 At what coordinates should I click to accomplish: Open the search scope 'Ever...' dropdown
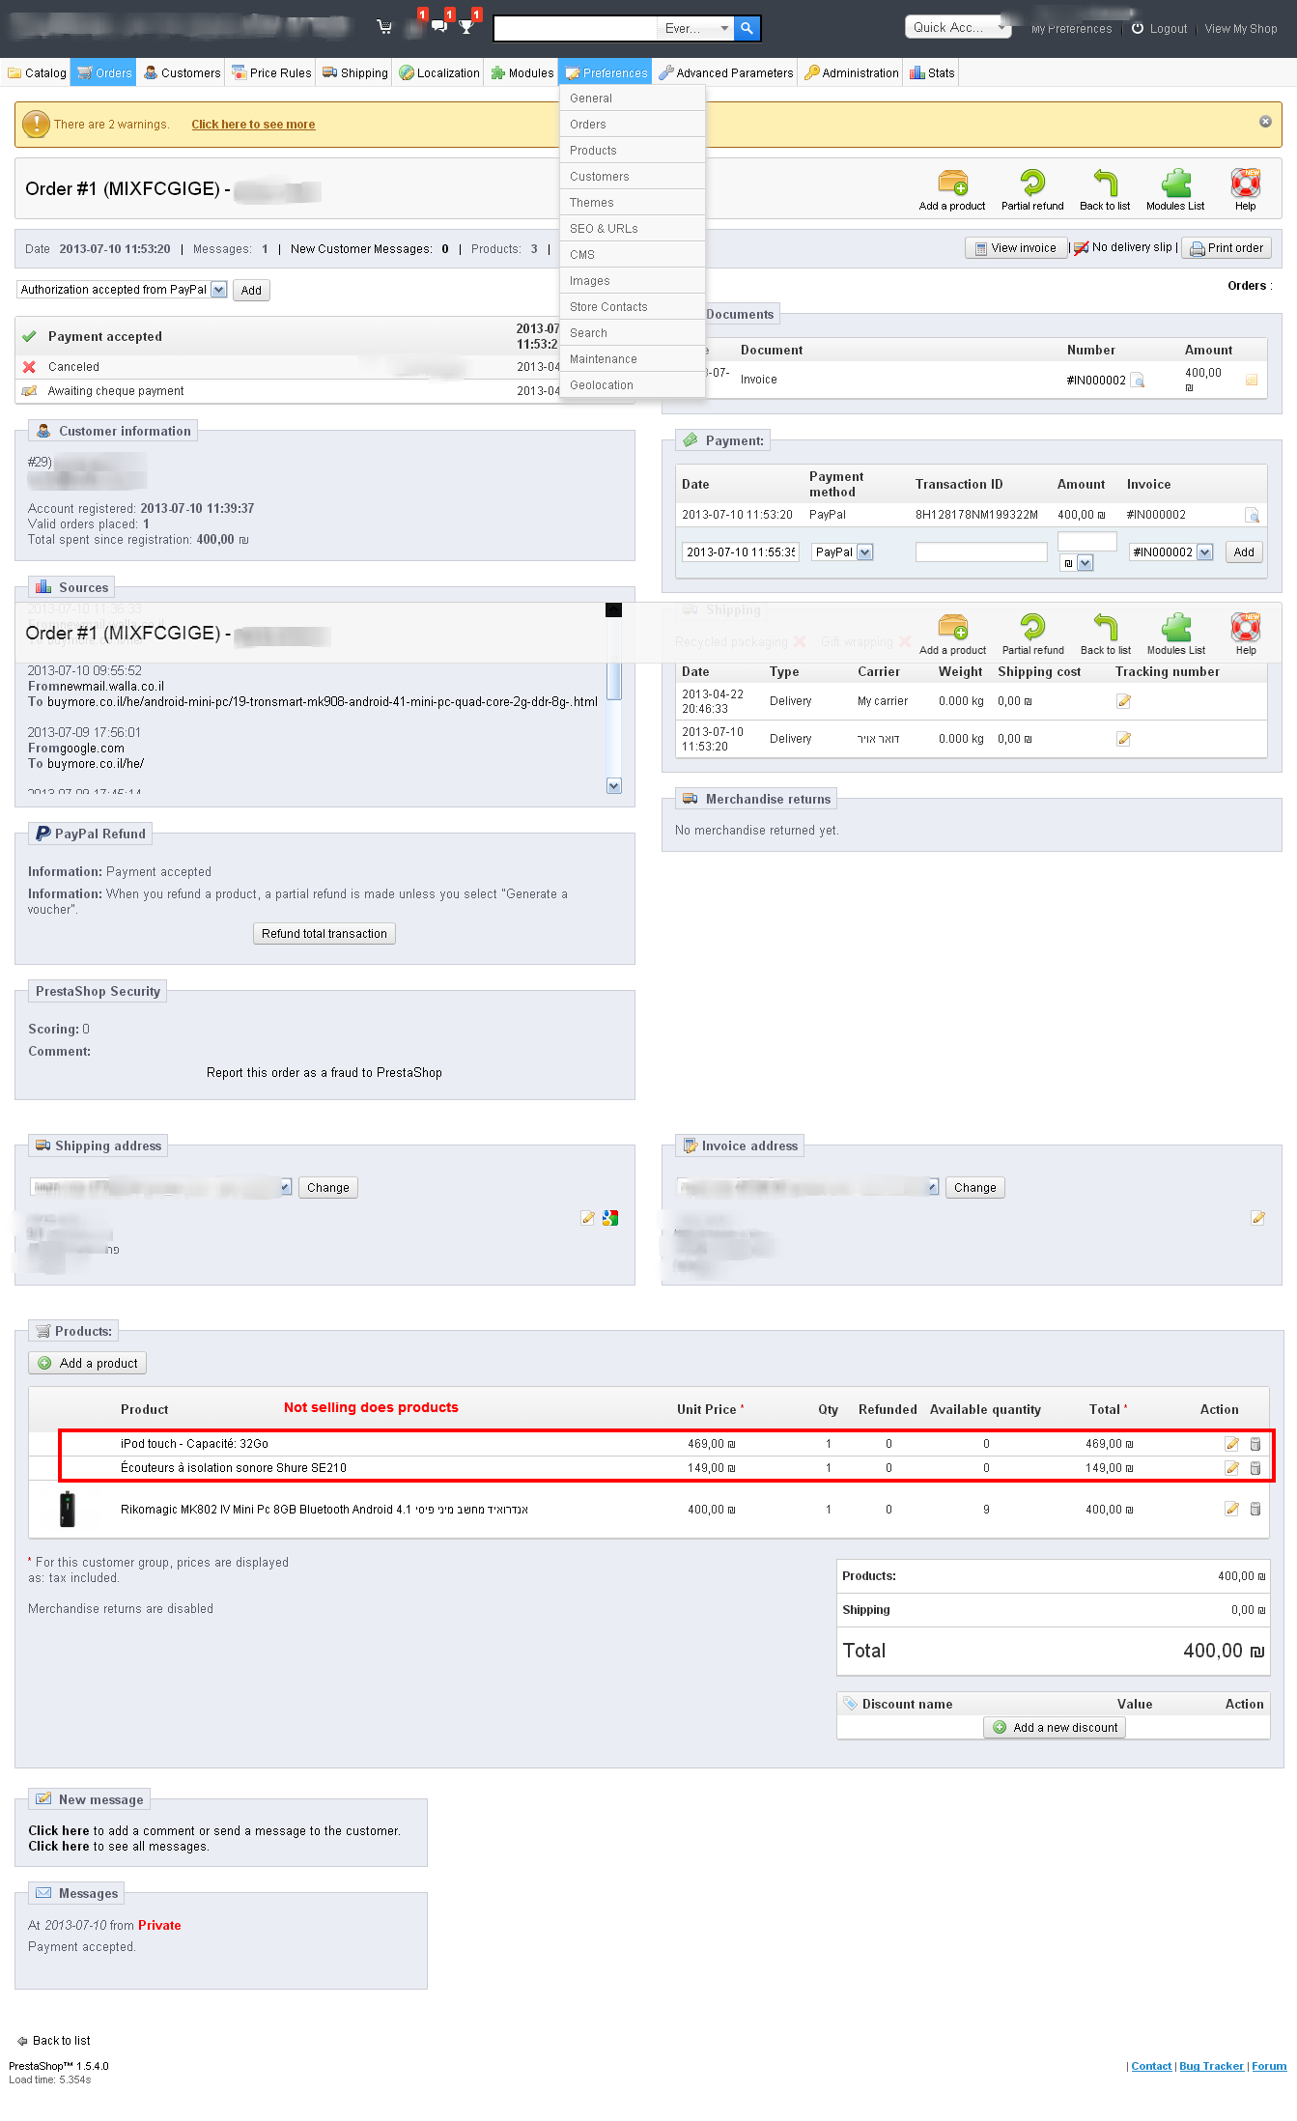[695, 28]
